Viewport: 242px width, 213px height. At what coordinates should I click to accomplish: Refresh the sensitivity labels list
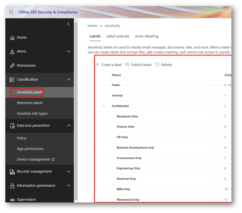point(164,65)
